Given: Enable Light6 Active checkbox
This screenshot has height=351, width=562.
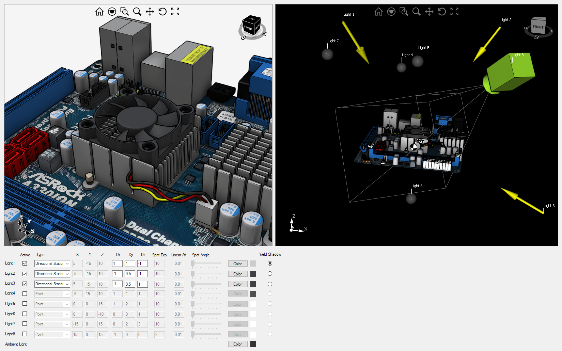Looking at the screenshot, I should [25, 314].
